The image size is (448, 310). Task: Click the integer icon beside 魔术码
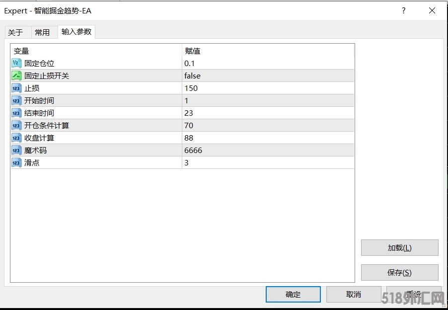click(16, 150)
